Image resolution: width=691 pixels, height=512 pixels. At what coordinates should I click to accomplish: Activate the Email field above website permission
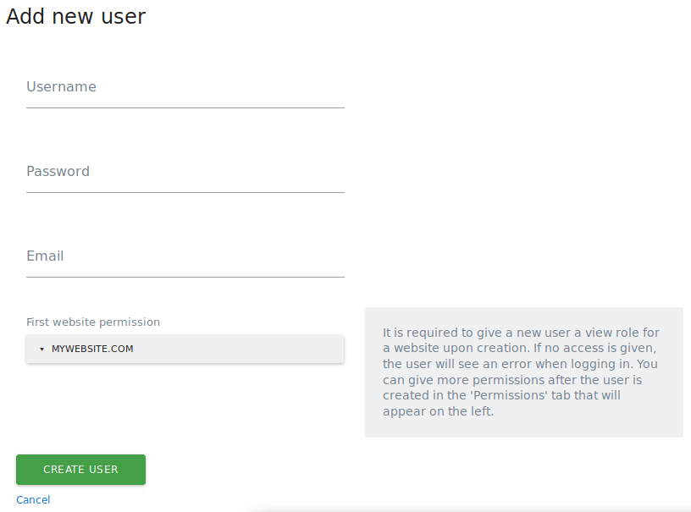185,264
